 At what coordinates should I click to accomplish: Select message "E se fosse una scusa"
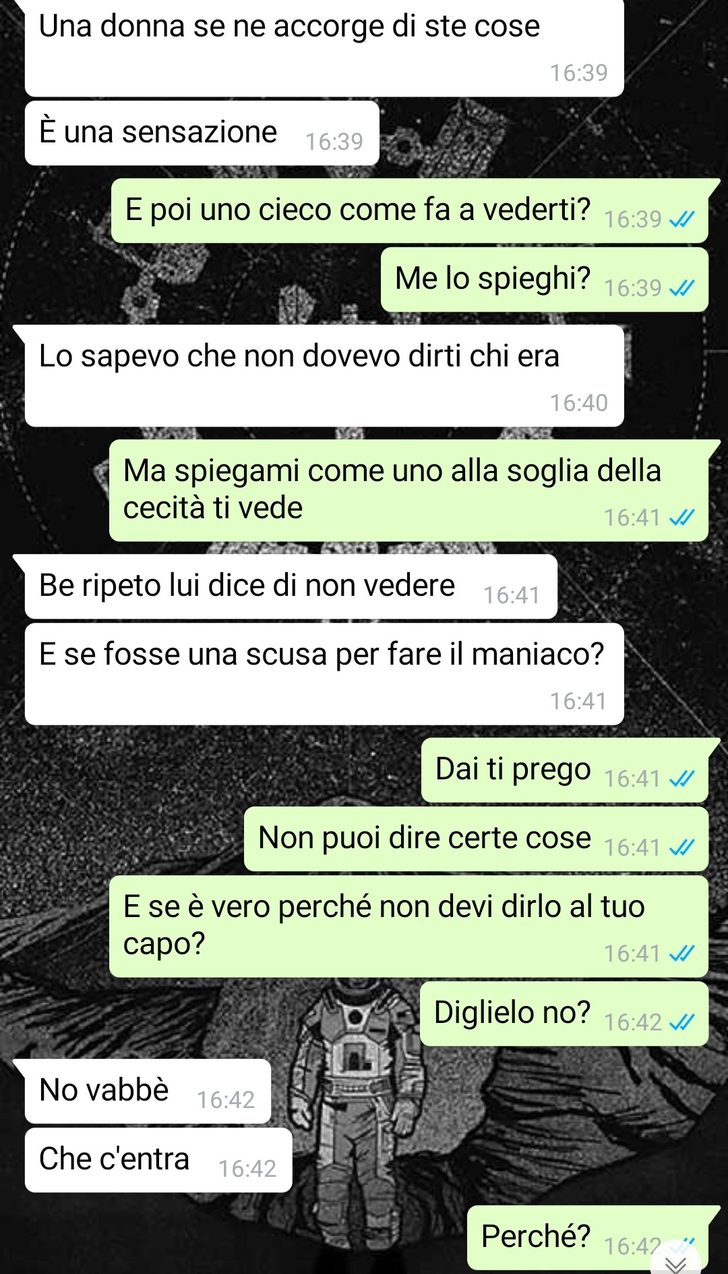[x=324, y=674]
